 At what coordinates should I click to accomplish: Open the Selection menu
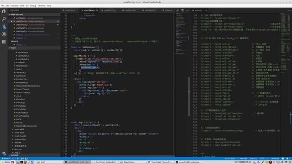(x=14, y=6)
